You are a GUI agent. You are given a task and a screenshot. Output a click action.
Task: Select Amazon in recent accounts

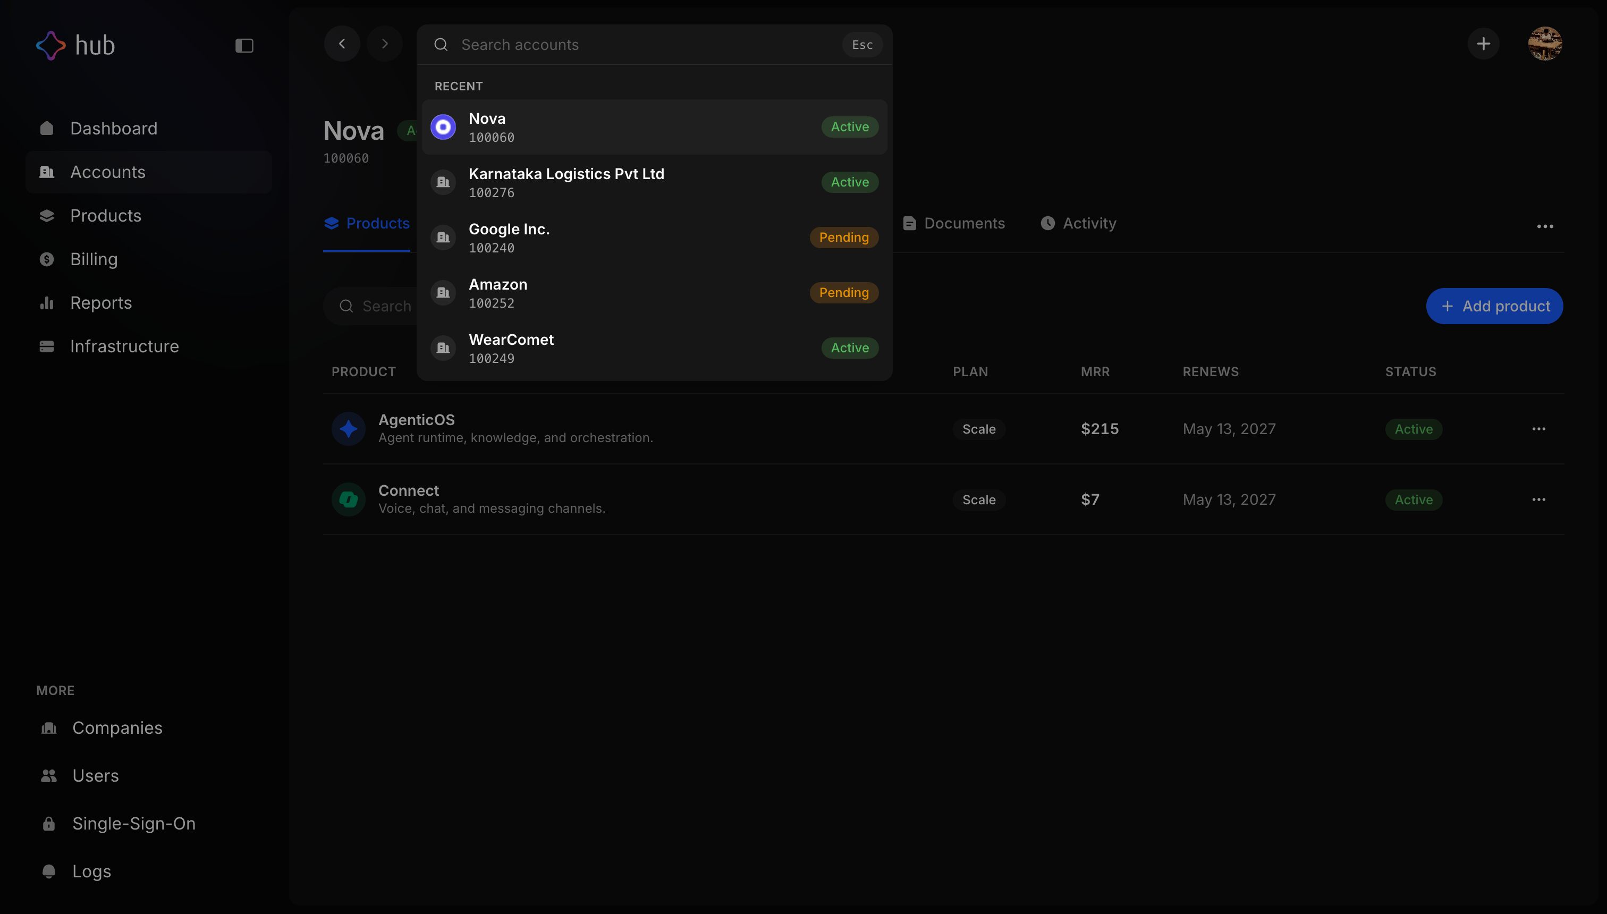tap(654, 293)
